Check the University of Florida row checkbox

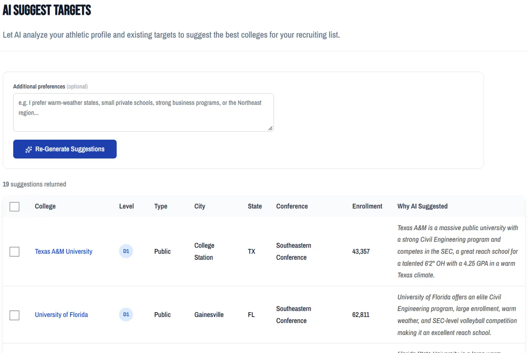[15, 315]
